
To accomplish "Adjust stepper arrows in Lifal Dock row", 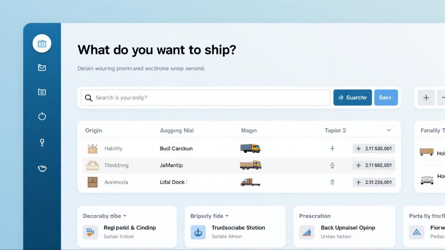I will click(x=332, y=182).
